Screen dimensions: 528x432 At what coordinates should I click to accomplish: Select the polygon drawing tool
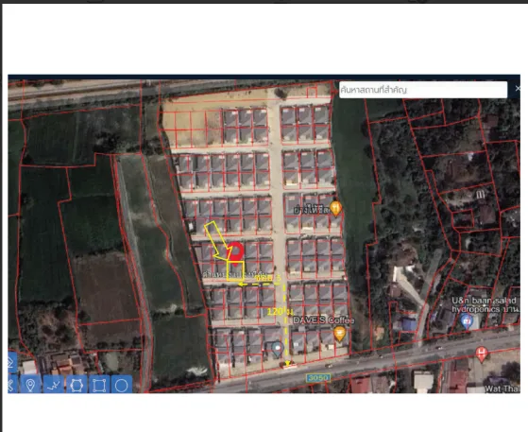77,385
